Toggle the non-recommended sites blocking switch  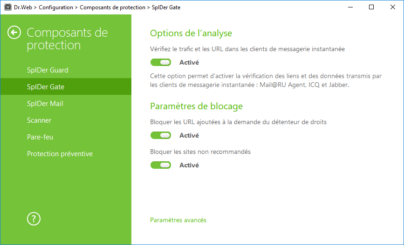[x=161, y=165]
